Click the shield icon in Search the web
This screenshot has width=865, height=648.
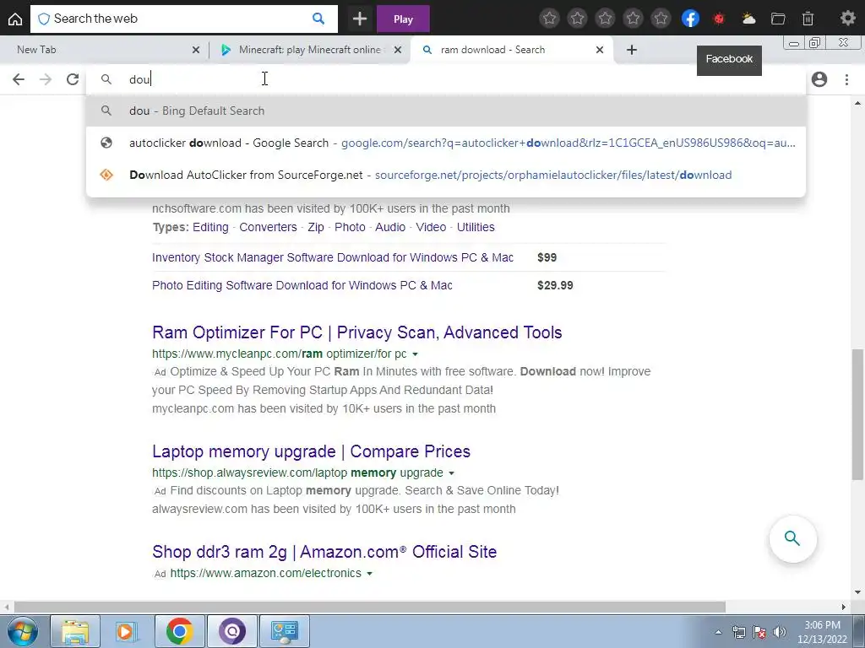tap(44, 19)
